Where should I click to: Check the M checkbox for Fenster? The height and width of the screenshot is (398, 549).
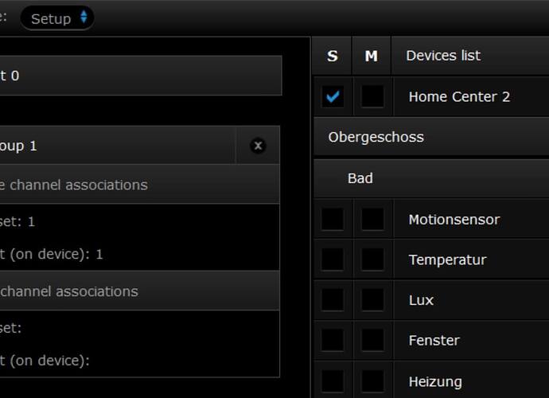pyautogui.click(x=372, y=341)
